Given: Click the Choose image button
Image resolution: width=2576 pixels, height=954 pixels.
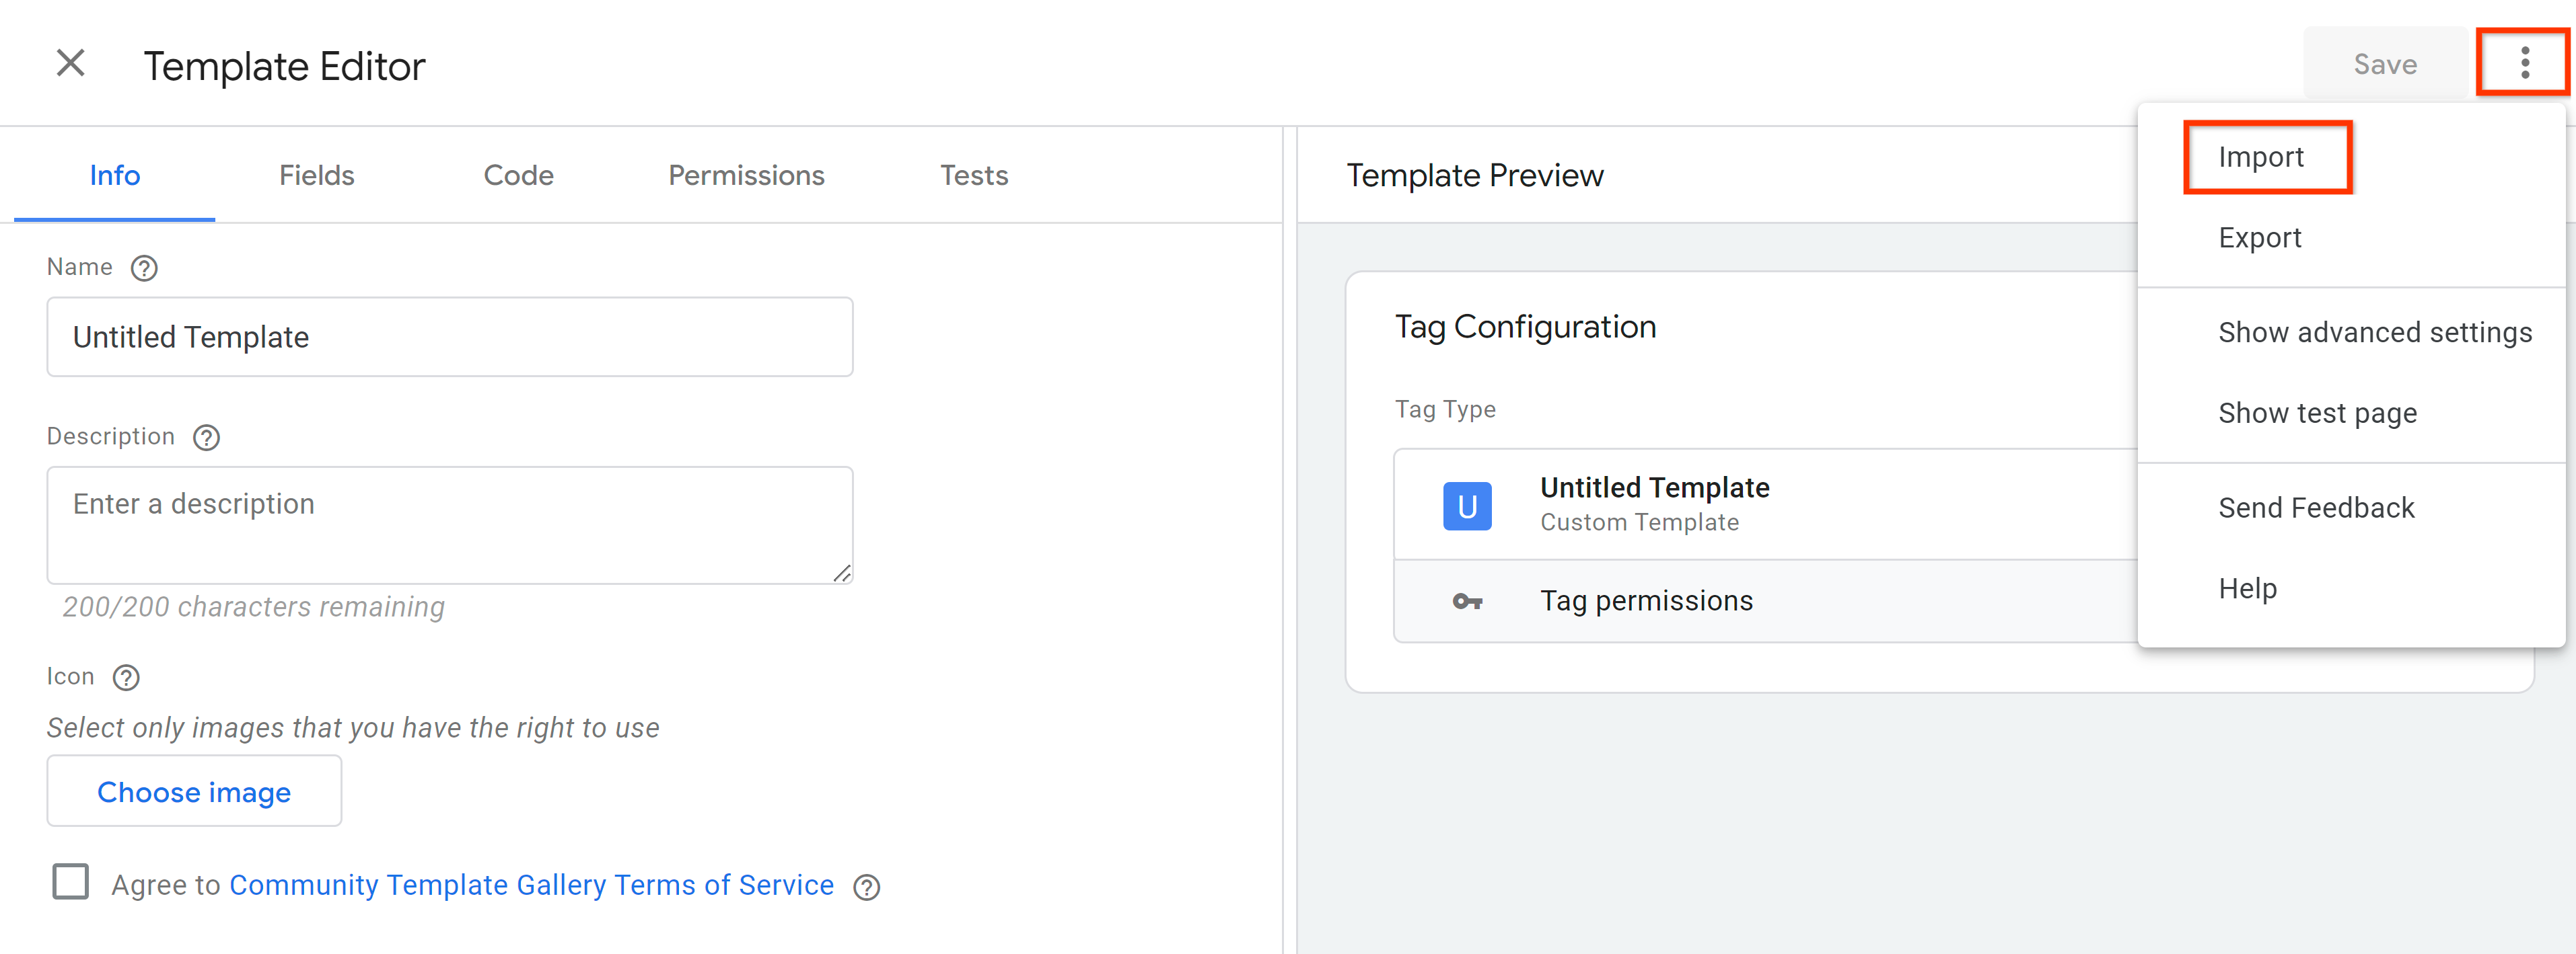Looking at the screenshot, I should tap(192, 791).
